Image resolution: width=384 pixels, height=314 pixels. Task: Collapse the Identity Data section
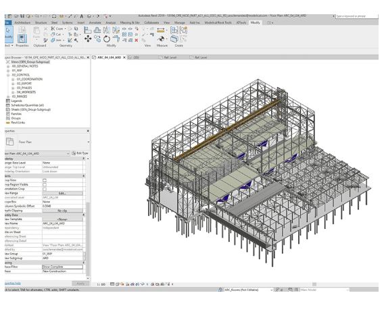pos(84,215)
